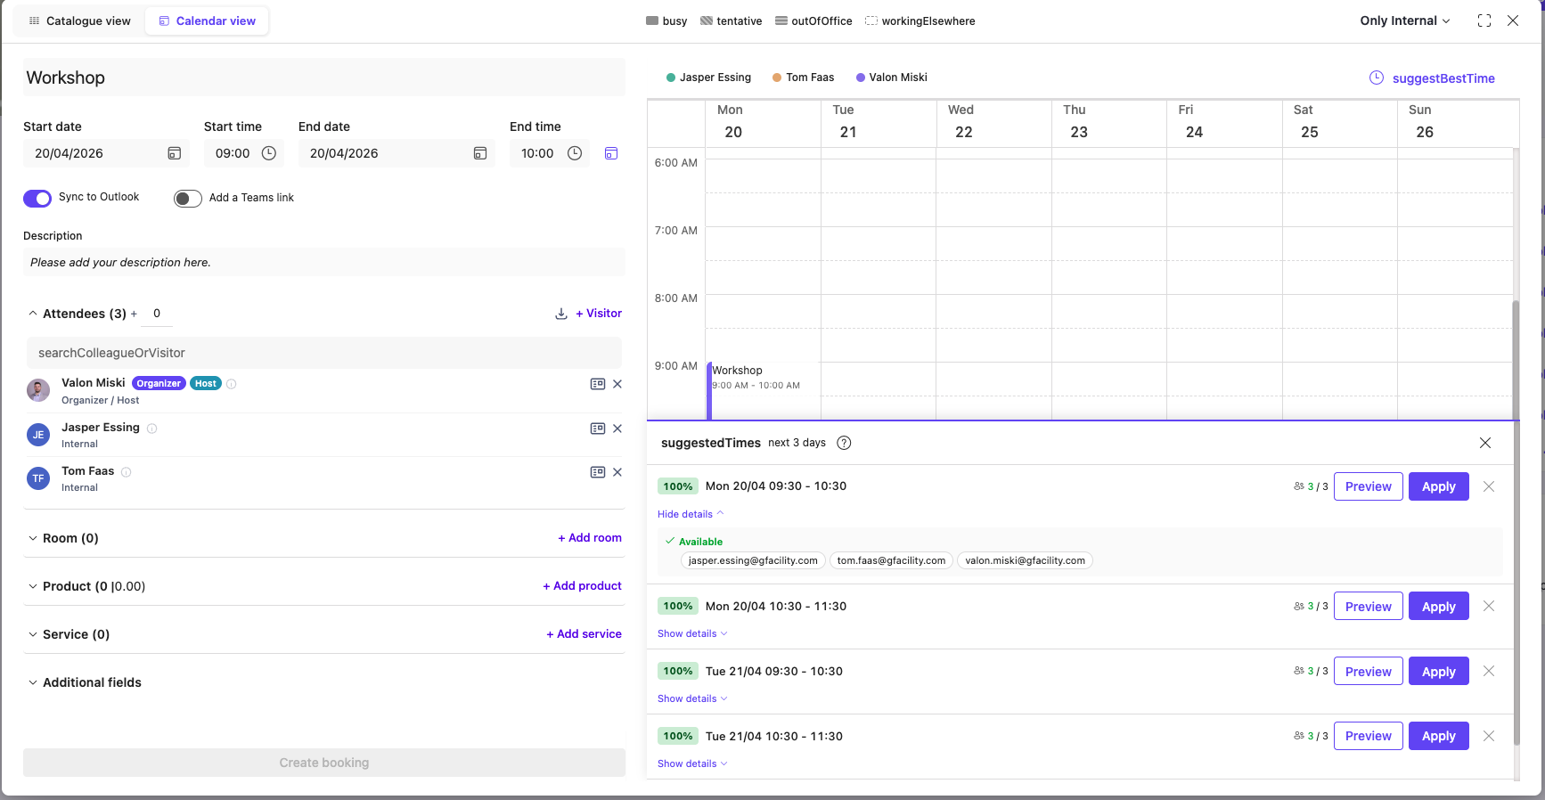Open the Start date calendar picker icon
Image resolution: width=1545 pixels, height=800 pixels.
[175, 153]
